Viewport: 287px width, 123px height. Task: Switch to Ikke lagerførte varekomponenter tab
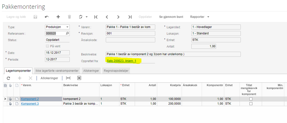click(57, 71)
